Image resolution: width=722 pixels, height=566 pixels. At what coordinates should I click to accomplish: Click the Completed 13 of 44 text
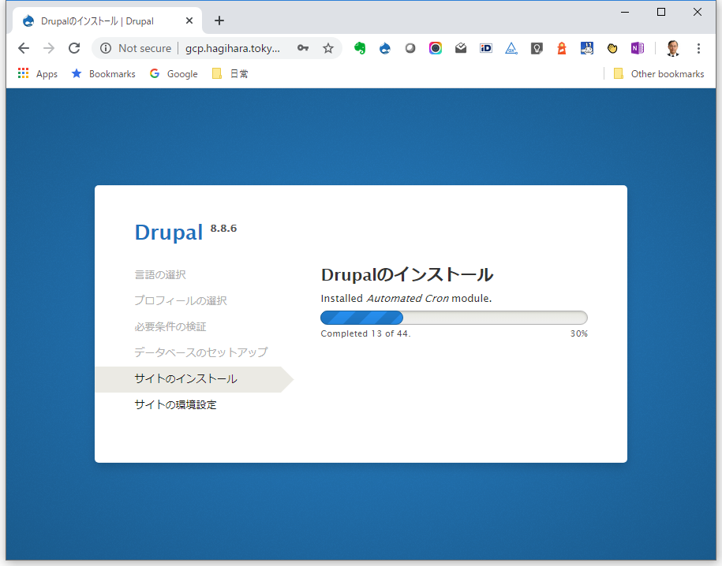pyautogui.click(x=365, y=333)
